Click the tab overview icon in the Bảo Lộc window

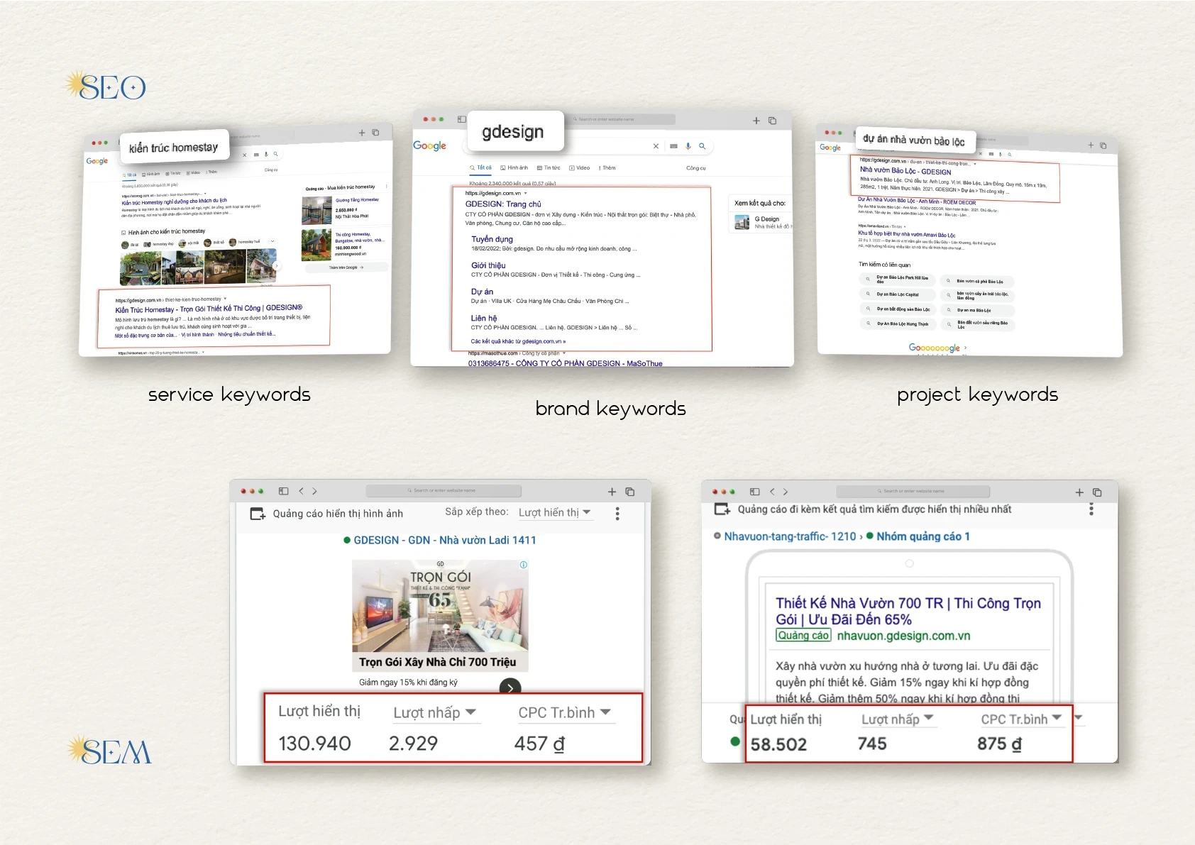[1103, 145]
